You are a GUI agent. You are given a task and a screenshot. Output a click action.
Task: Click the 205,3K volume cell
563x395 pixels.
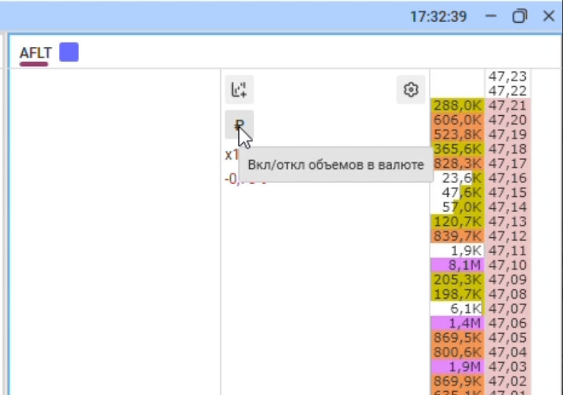coord(457,280)
